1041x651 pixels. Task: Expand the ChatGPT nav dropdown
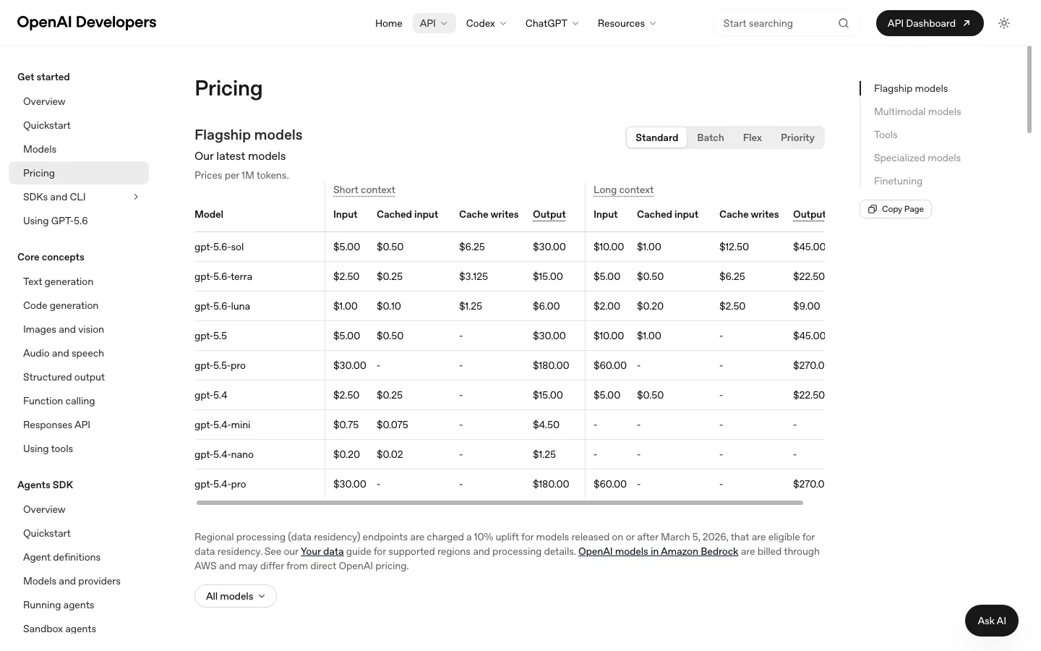[x=552, y=23]
